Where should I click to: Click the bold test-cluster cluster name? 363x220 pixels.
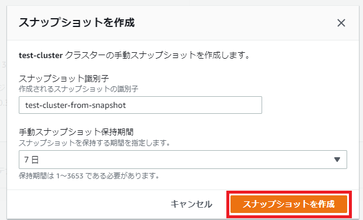(x=40, y=56)
